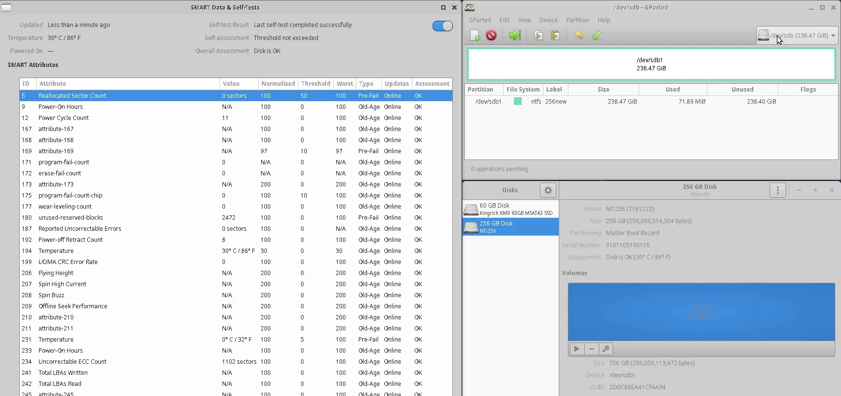This screenshot has height=396, width=841.
Task: Select the 256 GB Disk NT-256 entry
Action: (511, 227)
